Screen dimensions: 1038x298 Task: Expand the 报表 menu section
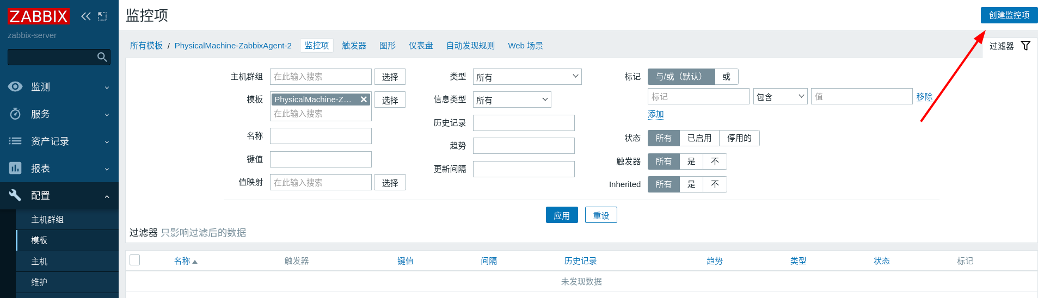tap(107, 169)
